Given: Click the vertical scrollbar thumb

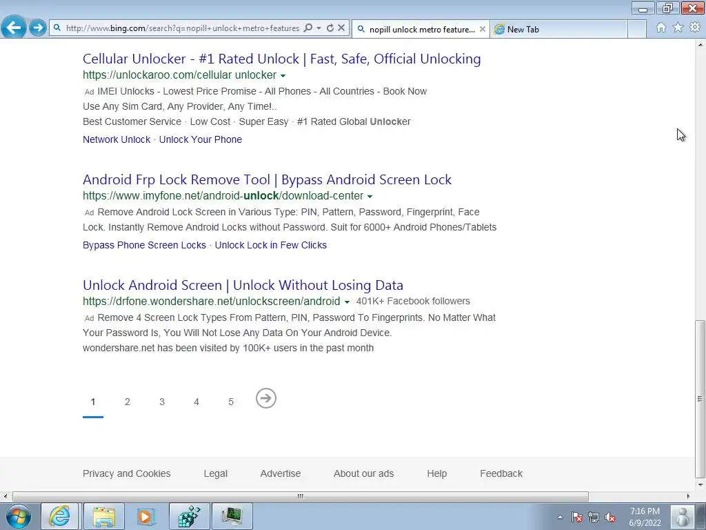Looking at the screenshot, I should (700, 398).
